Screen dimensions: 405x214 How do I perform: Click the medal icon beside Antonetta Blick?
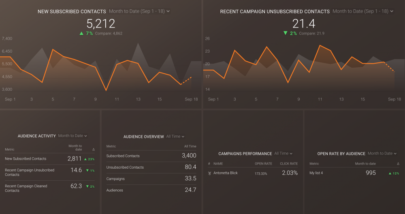209,173
